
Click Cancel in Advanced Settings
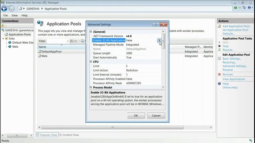(156, 116)
